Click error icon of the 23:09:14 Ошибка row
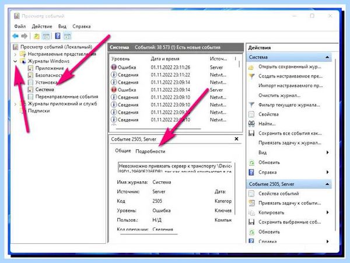Viewport: 350px width, 263px height. 114,90
